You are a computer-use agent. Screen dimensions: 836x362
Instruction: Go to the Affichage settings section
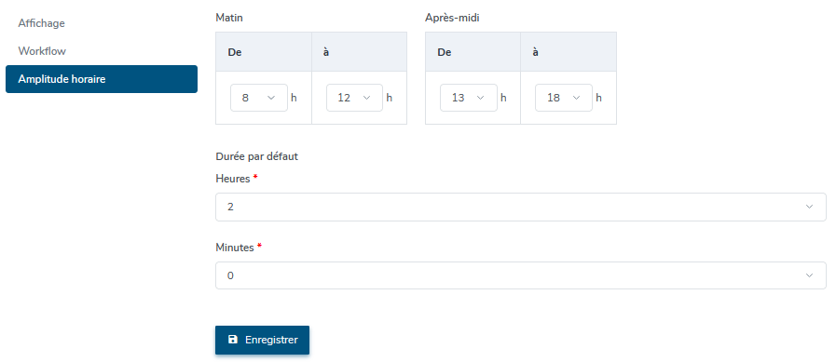[x=42, y=23]
